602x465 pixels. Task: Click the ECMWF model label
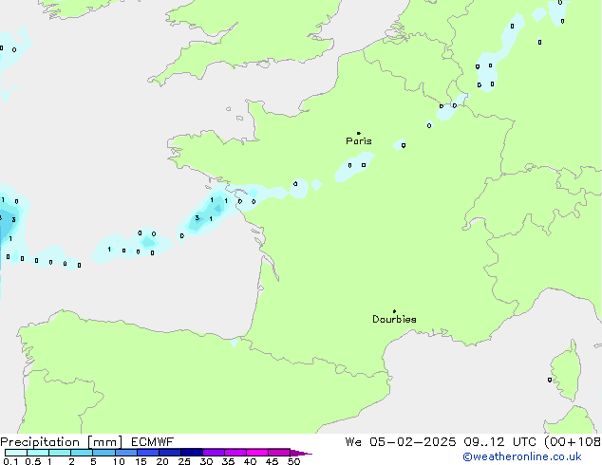[150, 441]
